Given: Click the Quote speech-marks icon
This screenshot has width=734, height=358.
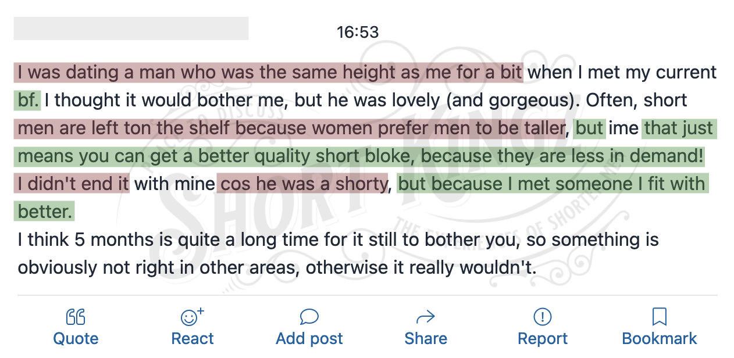Looking at the screenshot, I should coord(76,317).
